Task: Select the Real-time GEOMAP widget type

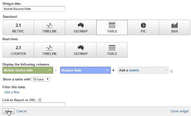Action: click(81, 50)
